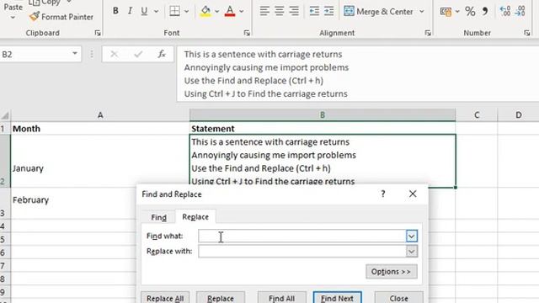
Task: Increase indent
Action: point(329,11)
